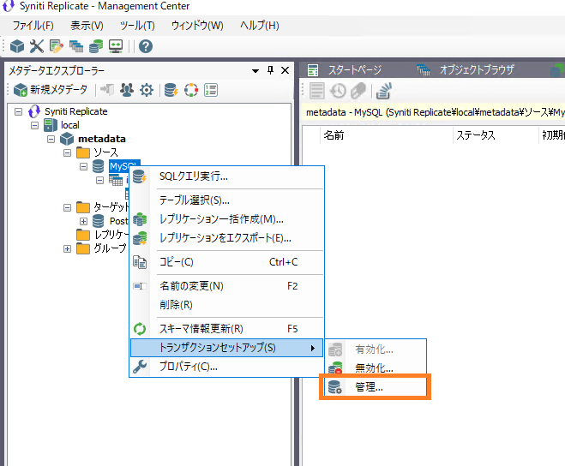Click the circular refresh icon in explorer toolbar
Image resolution: width=565 pixels, height=466 pixels.
(191, 90)
